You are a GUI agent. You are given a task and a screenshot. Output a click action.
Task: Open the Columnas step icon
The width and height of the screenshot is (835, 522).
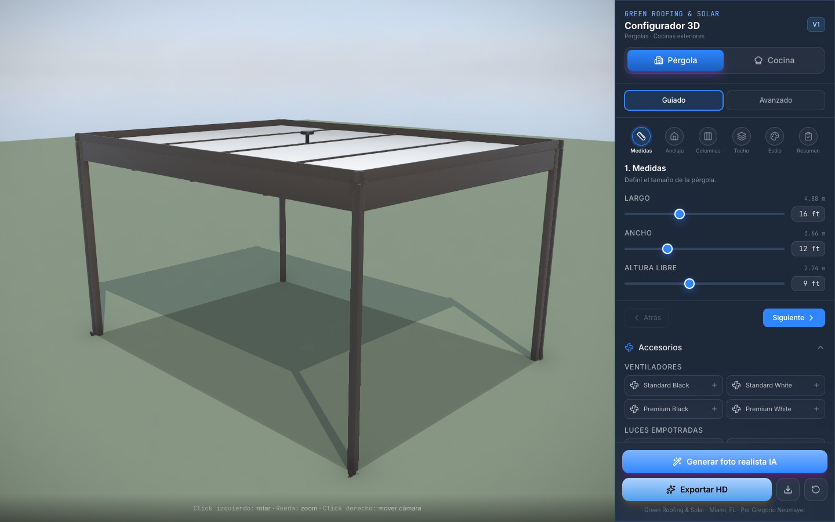coord(708,137)
